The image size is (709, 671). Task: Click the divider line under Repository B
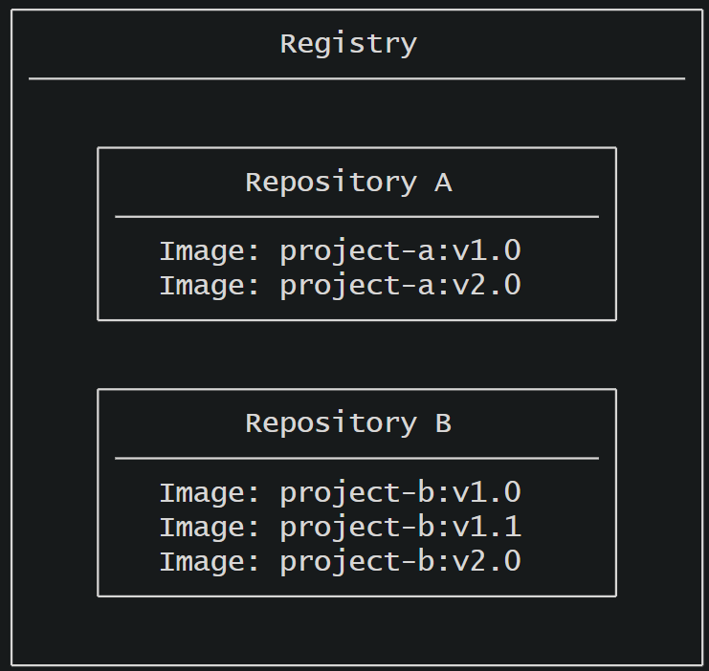[357, 458]
